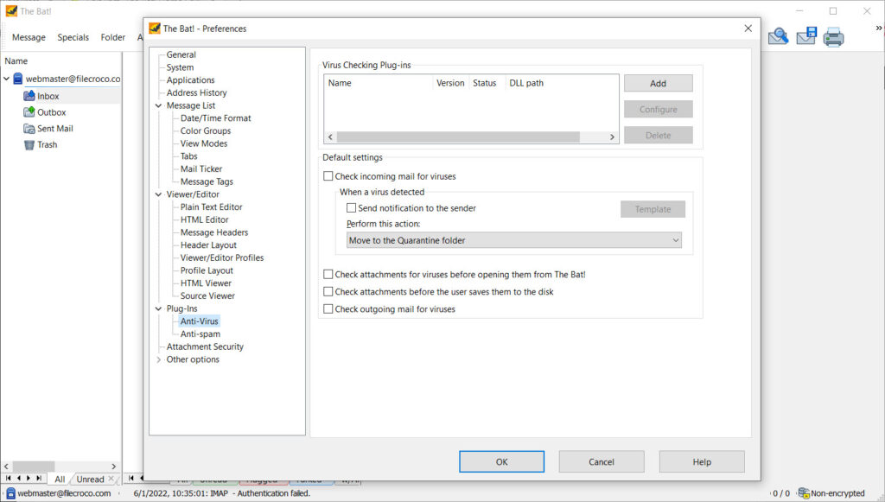Select Date/Time Format in preferences tree
Screen dimensions: 885x502
point(215,118)
